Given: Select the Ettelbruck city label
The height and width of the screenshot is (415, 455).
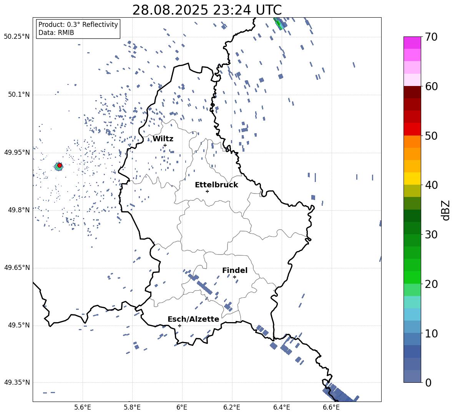Looking at the screenshot, I should [x=216, y=185].
